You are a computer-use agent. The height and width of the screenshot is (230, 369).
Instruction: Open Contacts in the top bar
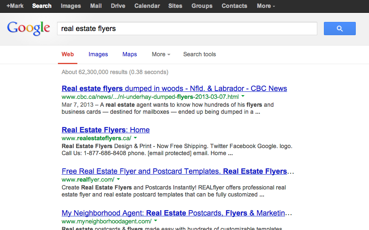point(235,6)
